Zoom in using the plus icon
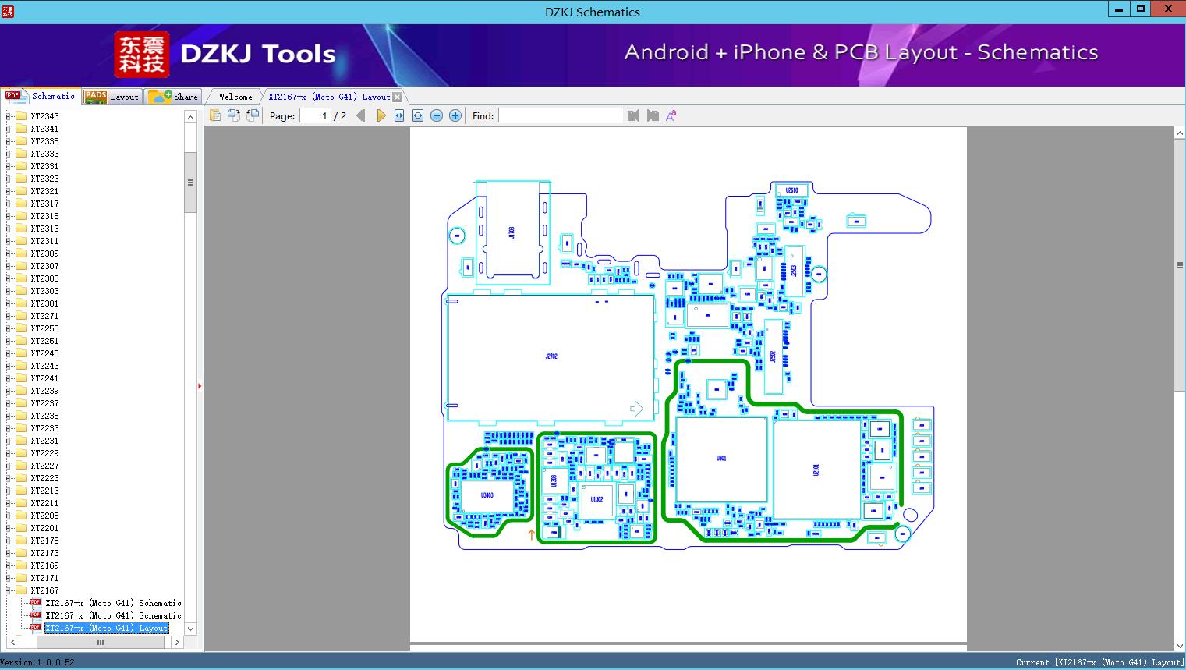This screenshot has width=1186, height=670. click(x=455, y=115)
